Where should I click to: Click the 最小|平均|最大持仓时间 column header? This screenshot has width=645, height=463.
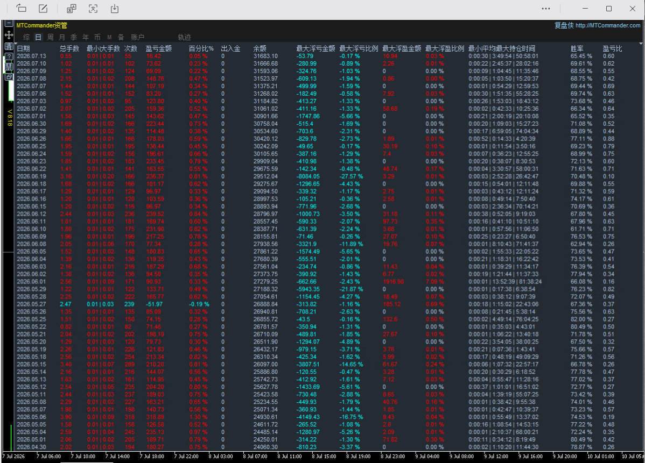(x=502, y=48)
